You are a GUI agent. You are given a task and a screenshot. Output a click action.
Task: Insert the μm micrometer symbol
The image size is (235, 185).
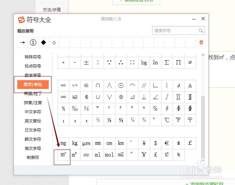pos(86,143)
